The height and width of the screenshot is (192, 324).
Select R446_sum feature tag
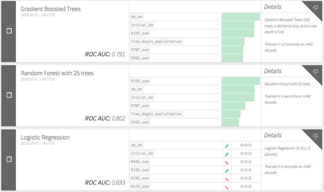pos(140,162)
